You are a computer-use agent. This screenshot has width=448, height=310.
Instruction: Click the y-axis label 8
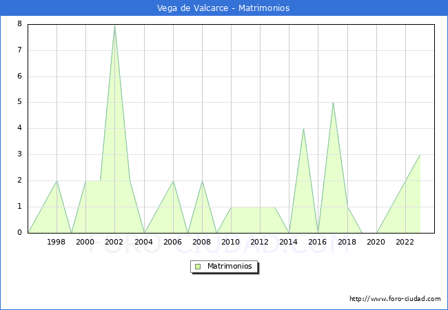(19, 24)
